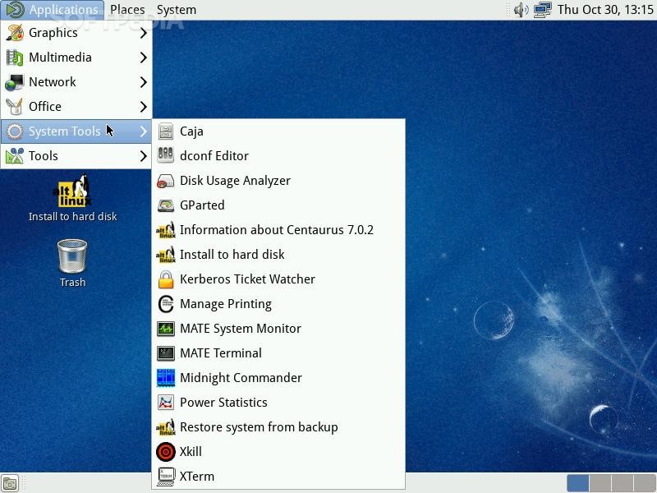Select the Trash desktop icon

(x=72, y=263)
